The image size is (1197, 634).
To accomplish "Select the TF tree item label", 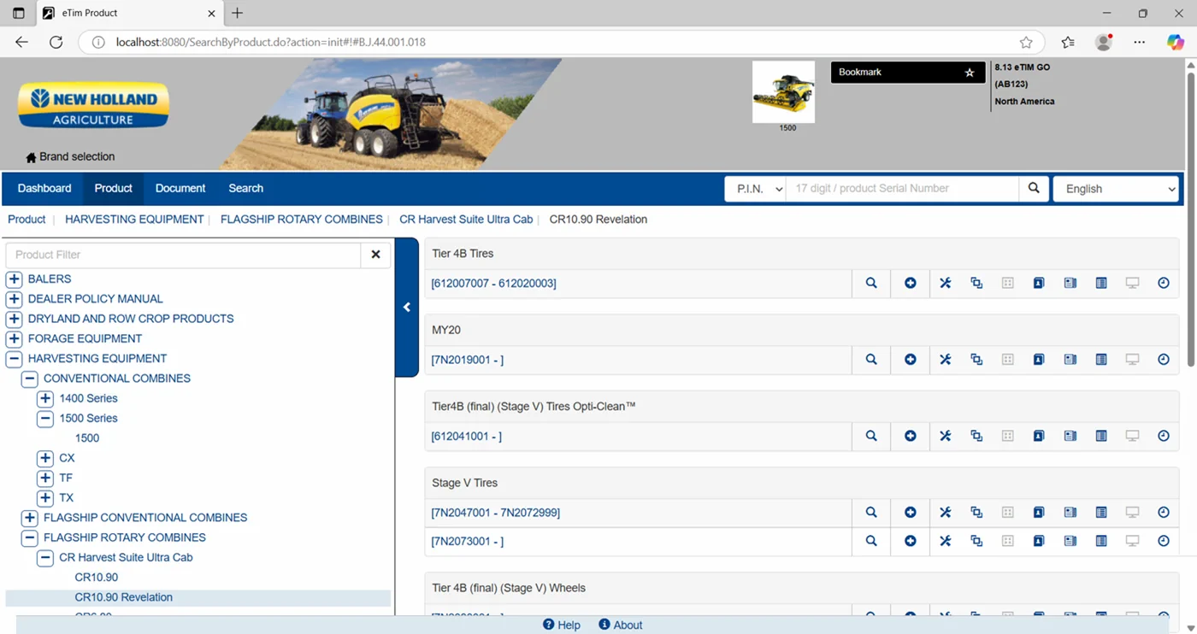I will (66, 478).
